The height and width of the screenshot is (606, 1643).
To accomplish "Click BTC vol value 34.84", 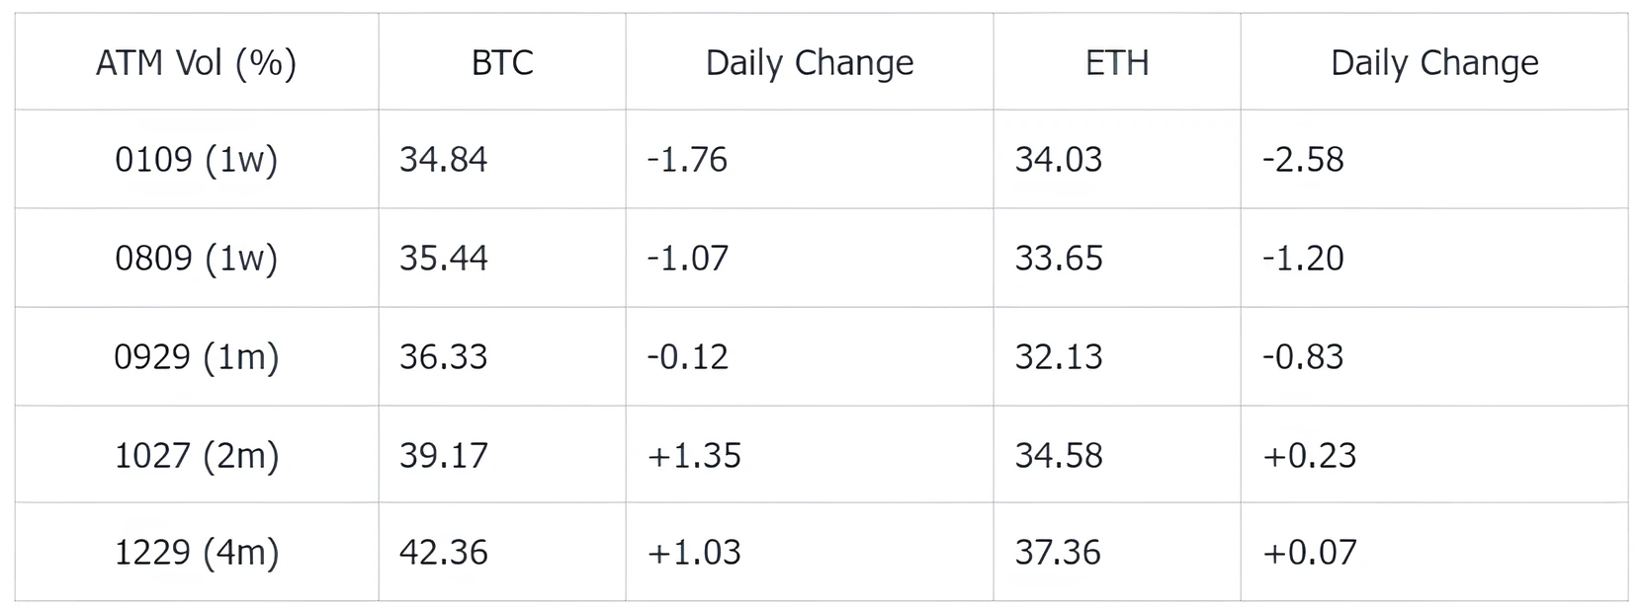I will (x=443, y=160).
